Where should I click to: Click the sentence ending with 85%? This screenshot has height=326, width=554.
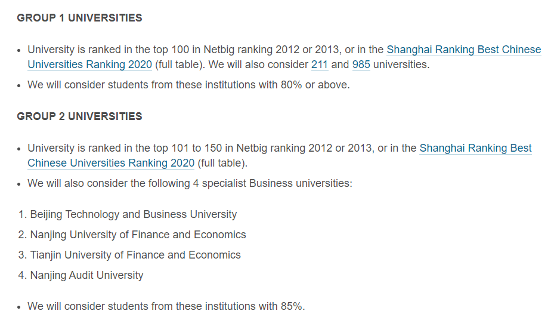coord(166,306)
